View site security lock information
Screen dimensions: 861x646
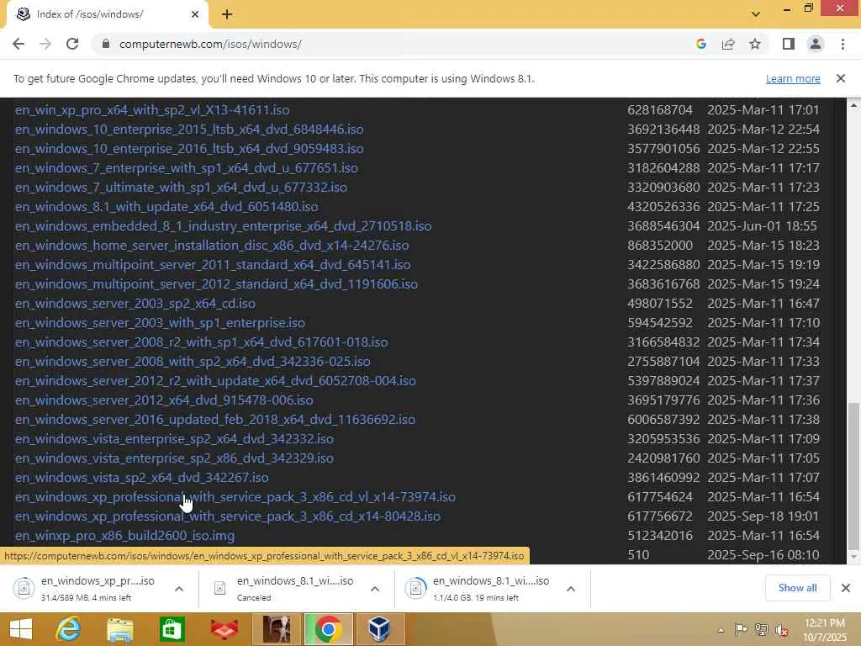(x=106, y=44)
